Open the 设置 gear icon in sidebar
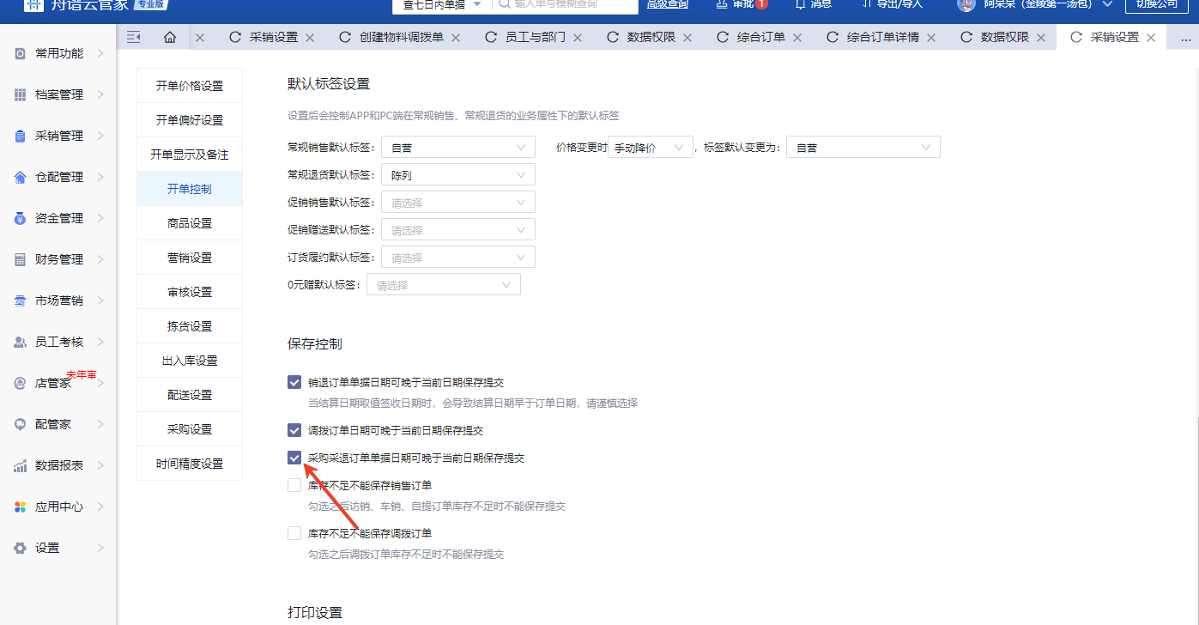 click(21, 548)
